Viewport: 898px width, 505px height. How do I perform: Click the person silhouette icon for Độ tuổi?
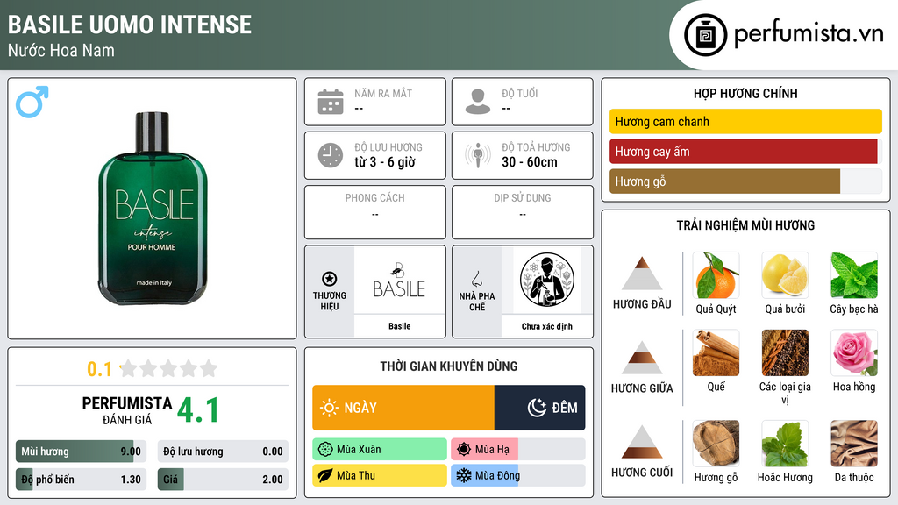478,102
